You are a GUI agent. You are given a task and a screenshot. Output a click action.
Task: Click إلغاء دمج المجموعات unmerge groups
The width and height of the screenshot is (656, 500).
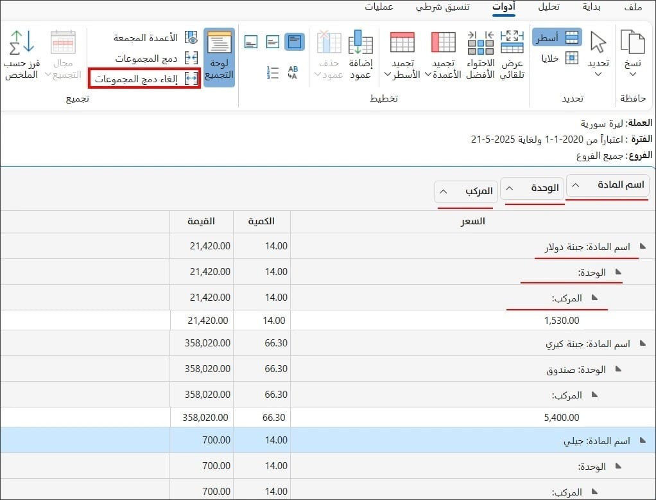coord(145,78)
